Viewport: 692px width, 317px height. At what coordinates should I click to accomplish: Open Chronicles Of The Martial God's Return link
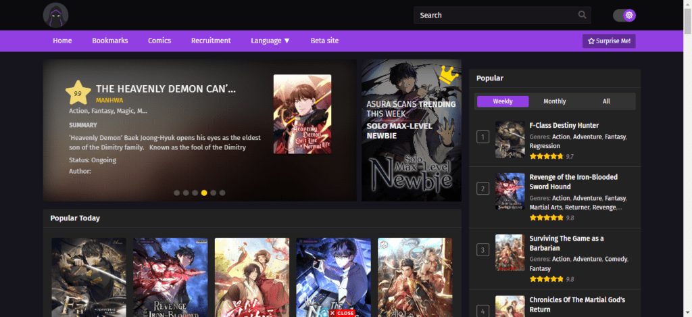point(577,305)
